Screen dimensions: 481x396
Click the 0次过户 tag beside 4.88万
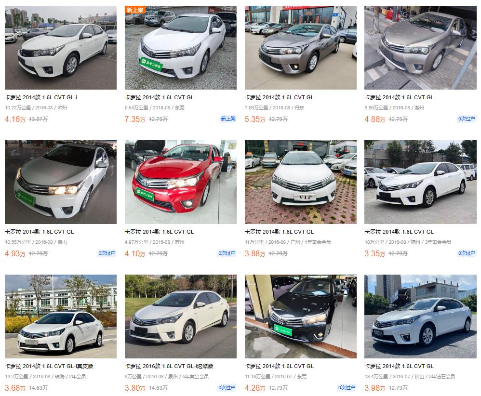[466, 119]
